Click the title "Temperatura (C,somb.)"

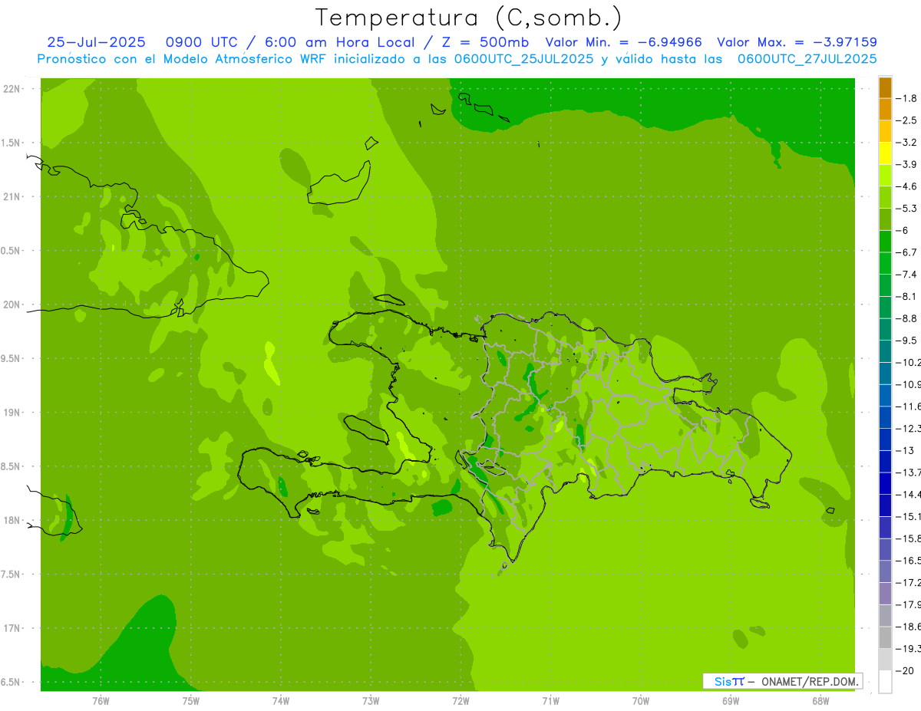[x=469, y=18]
